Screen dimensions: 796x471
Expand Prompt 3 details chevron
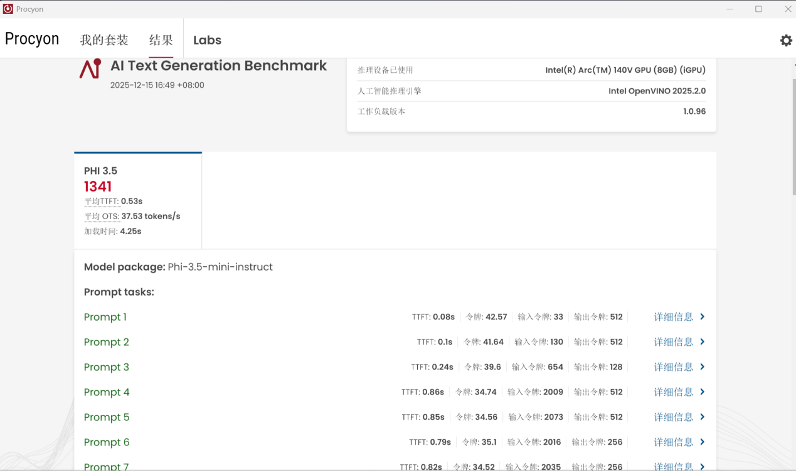click(x=702, y=367)
